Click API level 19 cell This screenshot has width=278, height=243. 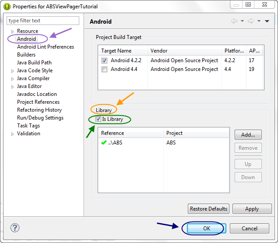point(251,69)
